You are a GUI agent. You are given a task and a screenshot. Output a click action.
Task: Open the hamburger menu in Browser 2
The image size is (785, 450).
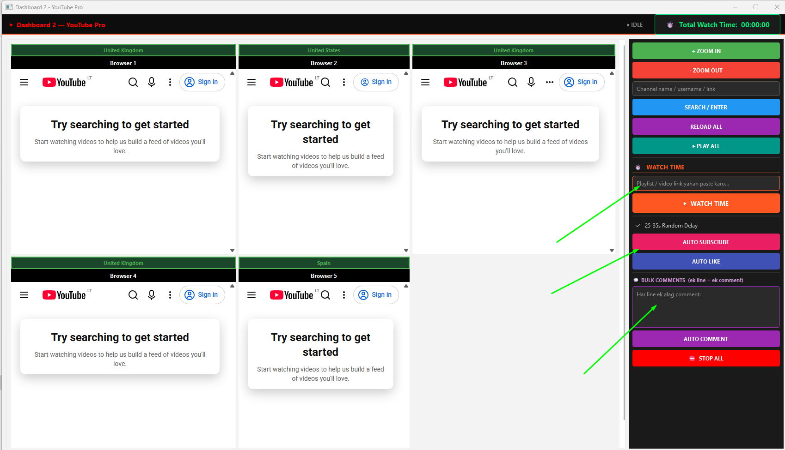(x=251, y=82)
